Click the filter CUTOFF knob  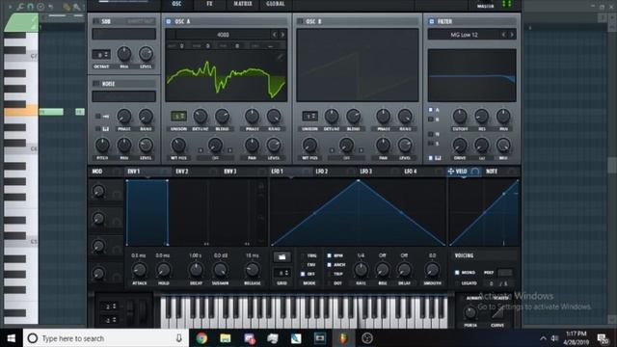pos(460,117)
